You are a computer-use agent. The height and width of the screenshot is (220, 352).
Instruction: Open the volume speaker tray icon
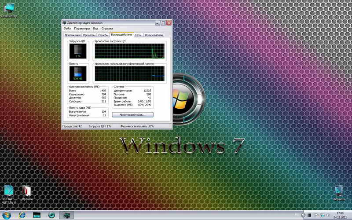(328, 216)
